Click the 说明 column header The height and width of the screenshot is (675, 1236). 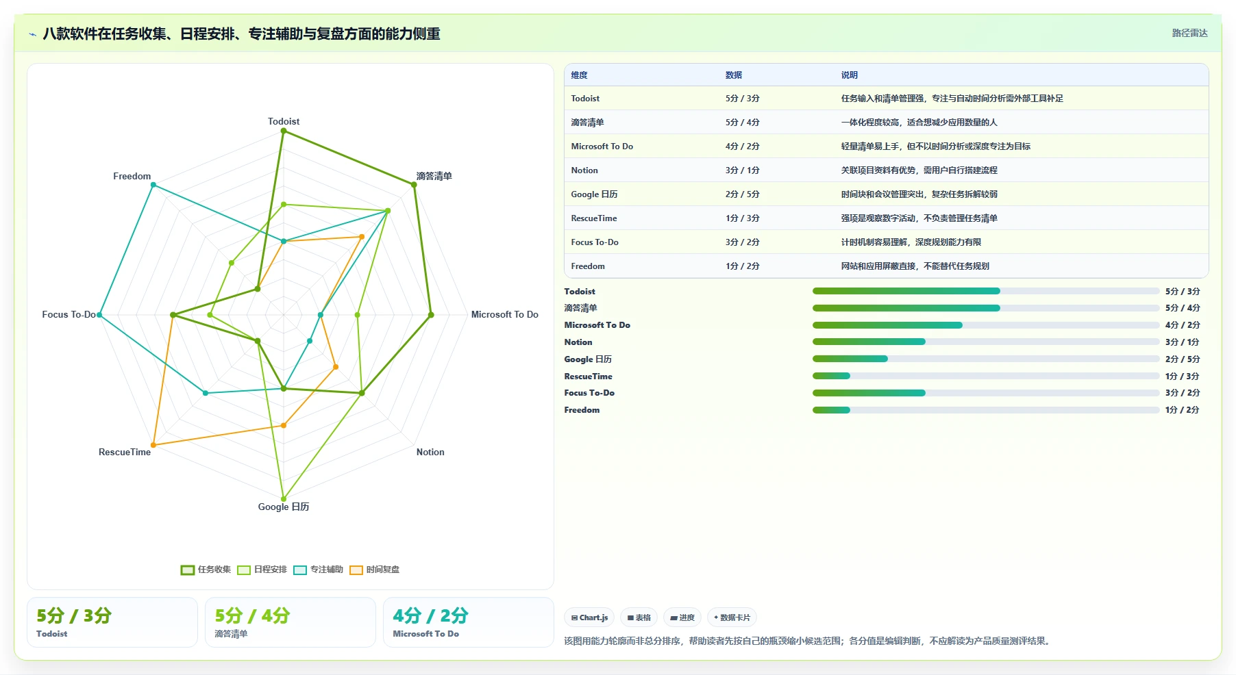pyautogui.click(x=850, y=75)
